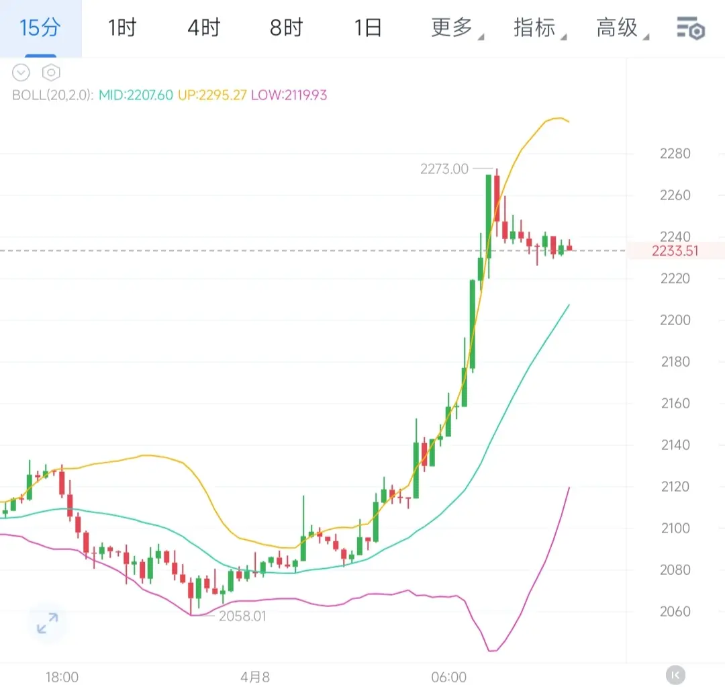Switch to the 1时 timeframe tab
This screenshot has width=725, height=687.
[x=122, y=28]
